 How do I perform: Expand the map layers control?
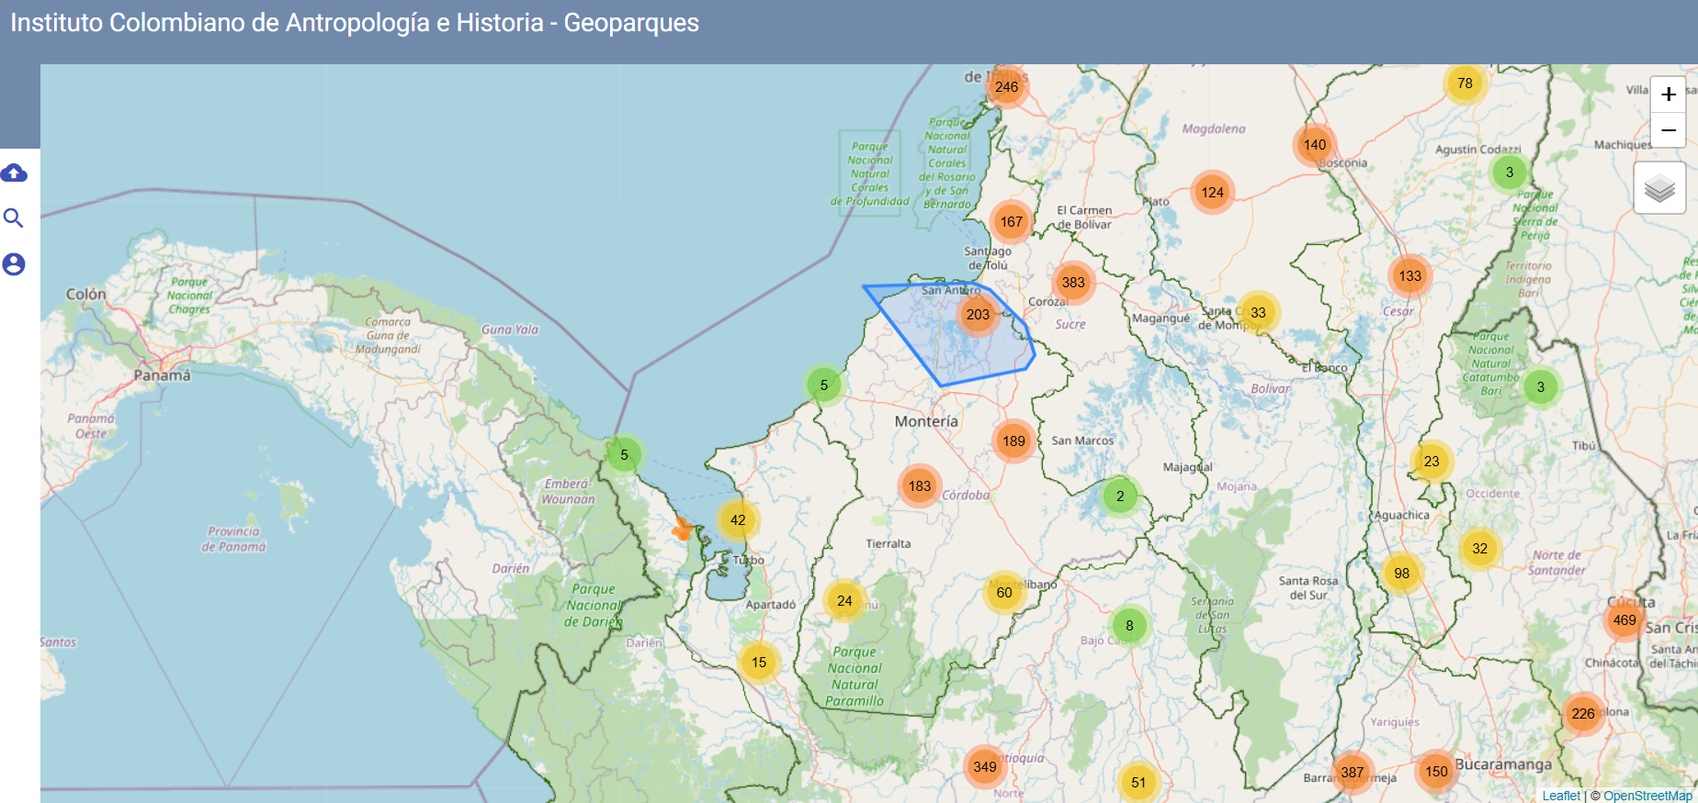coord(1658,188)
